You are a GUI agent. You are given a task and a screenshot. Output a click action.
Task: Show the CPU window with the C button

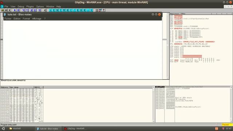point(71,10)
